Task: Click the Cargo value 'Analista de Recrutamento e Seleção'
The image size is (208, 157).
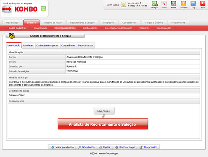Action: (85, 57)
